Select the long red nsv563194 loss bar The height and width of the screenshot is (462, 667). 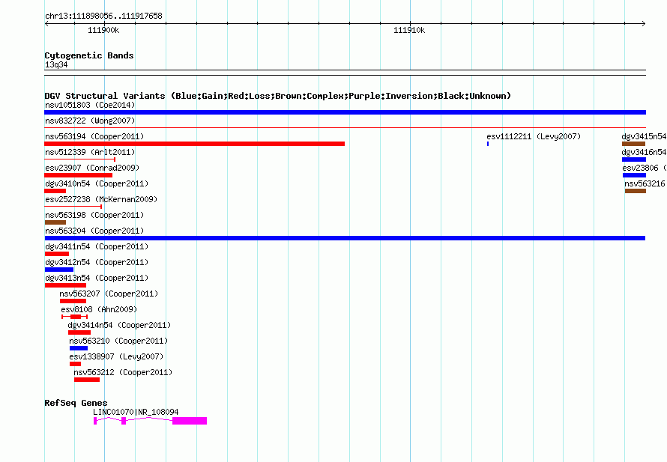click(194, 144)
